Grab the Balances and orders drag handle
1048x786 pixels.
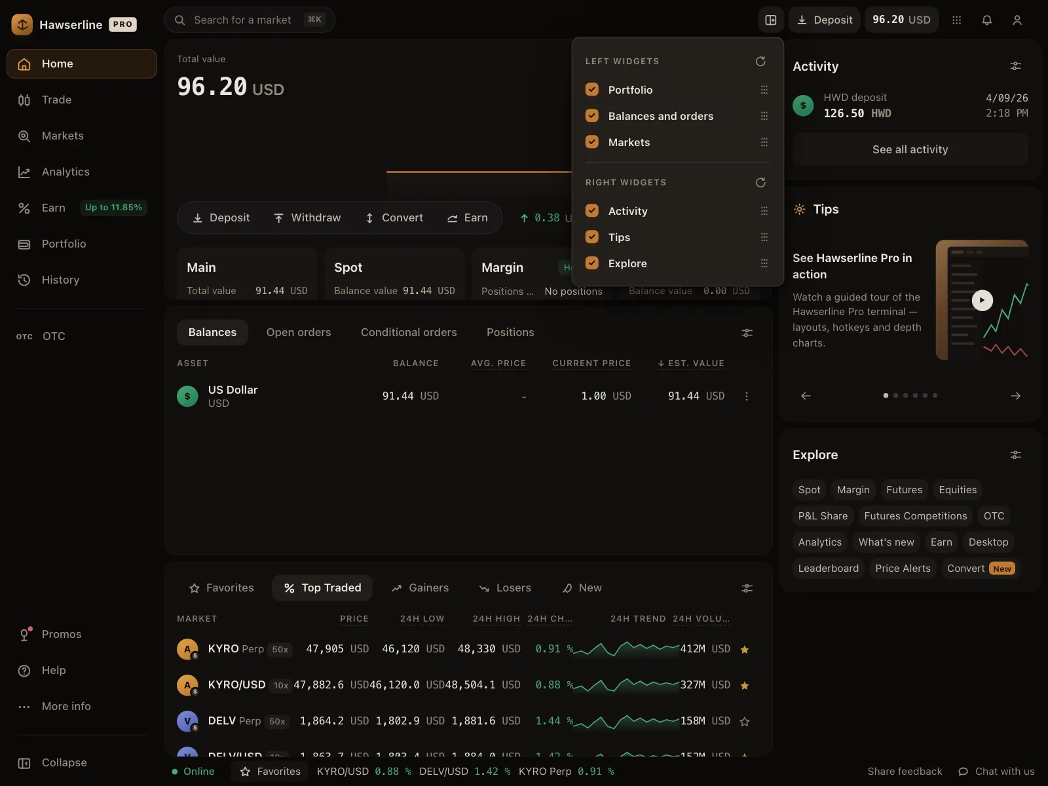tap(764, 116)
